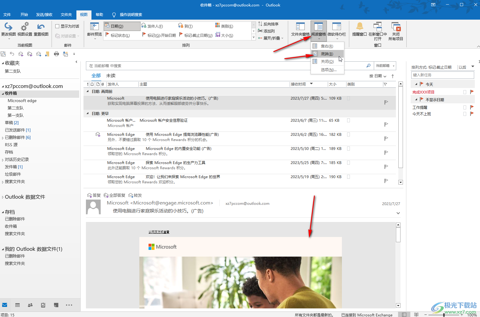Switch to Tasks via clipboard navigation icon
Screen dimensions: 480x317
(x=43, y=305)
